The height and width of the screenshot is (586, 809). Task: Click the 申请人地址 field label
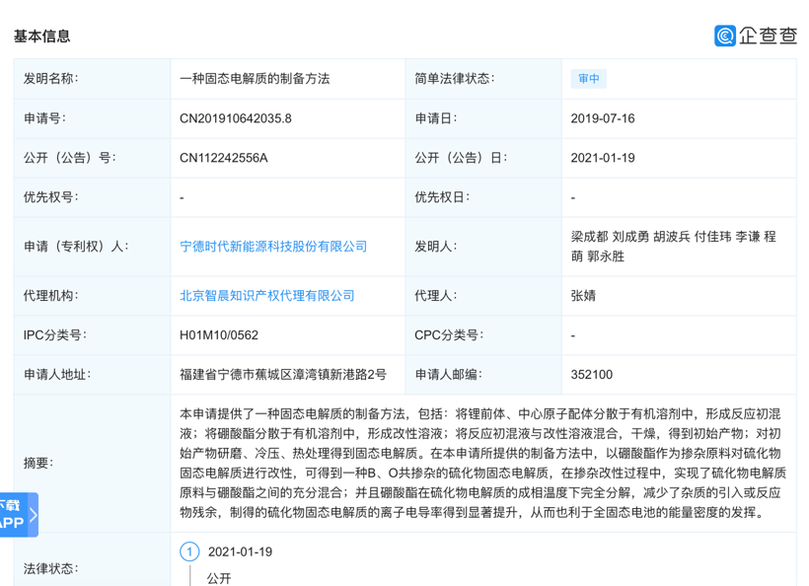tap(57, 375)
